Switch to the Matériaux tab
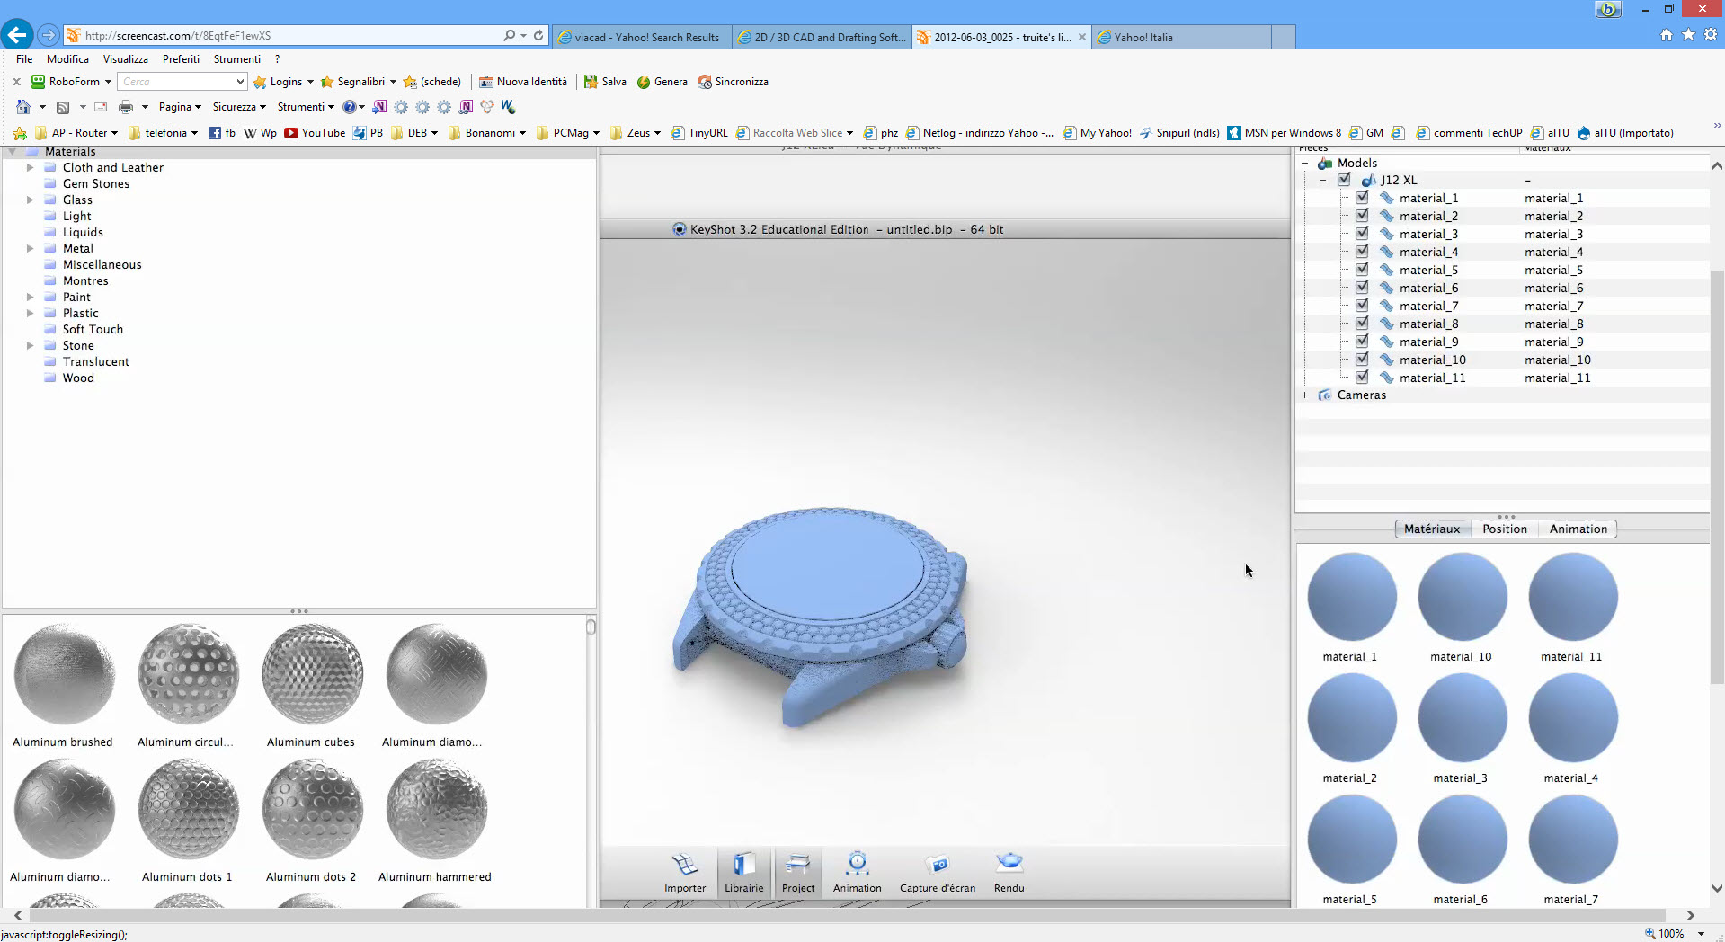Image resolution: width=1725 pixels, height=942 pixels. [x=1432, y=529]
